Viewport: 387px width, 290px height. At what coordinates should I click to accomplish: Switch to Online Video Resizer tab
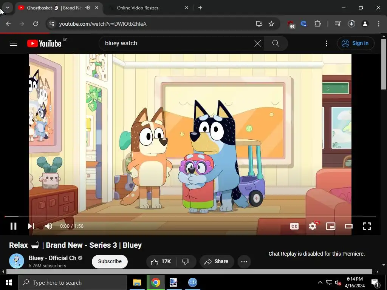pyautogui.click(x=138, y=8)
